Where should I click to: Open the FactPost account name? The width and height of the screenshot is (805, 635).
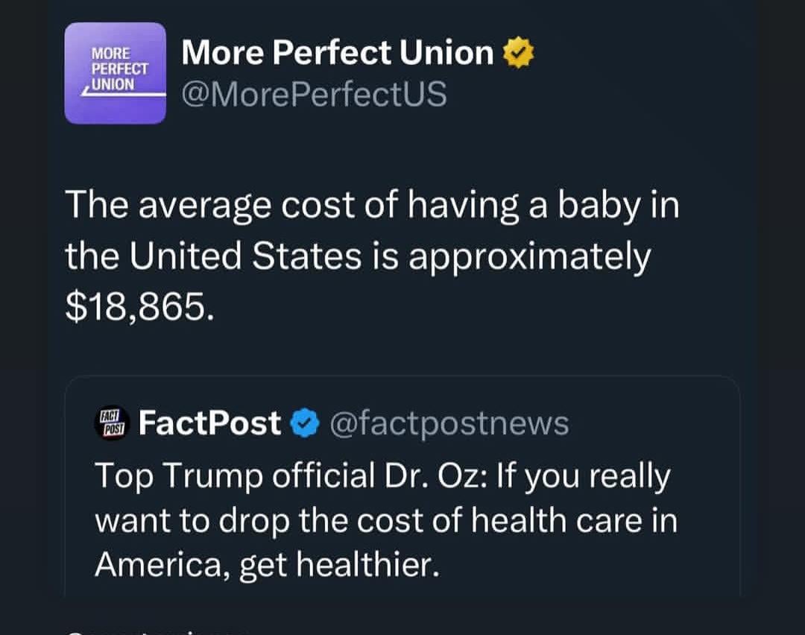[x=209, y=423]
